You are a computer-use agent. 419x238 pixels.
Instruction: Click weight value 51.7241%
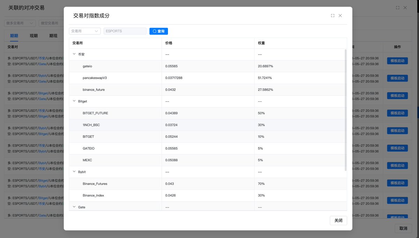pos(265,78)
